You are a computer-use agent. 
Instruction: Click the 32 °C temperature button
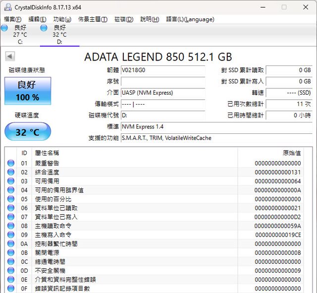click(28, 132)
